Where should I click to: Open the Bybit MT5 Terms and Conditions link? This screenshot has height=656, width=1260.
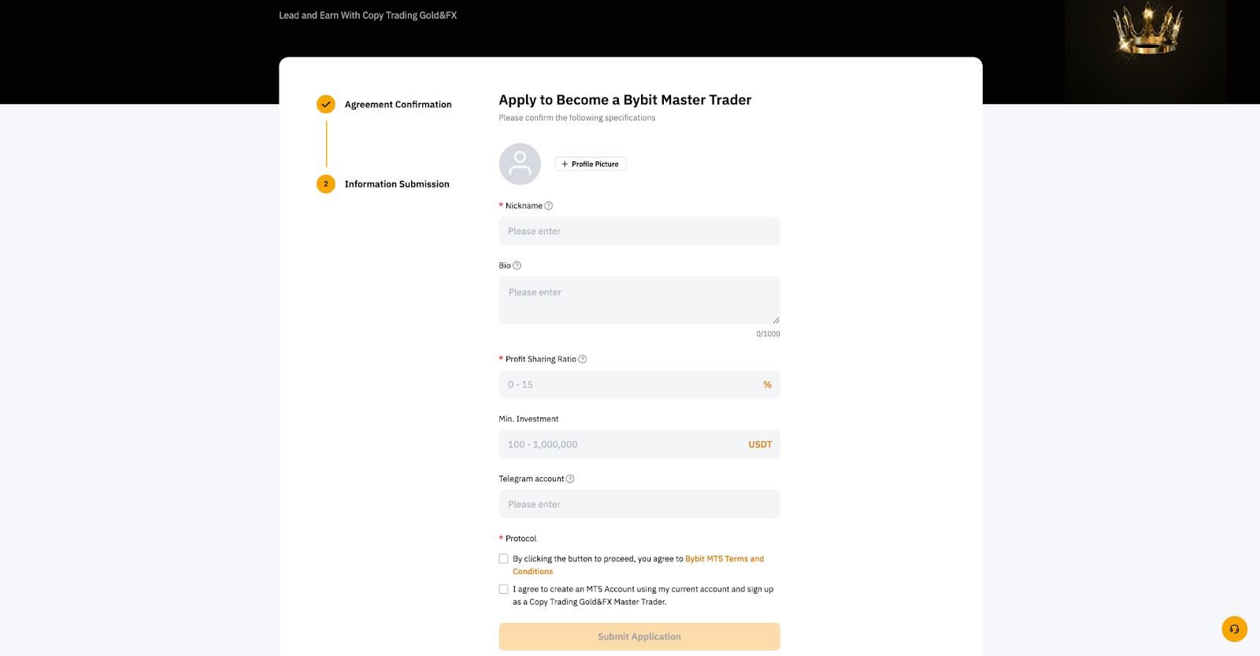[x=724, y=559]
